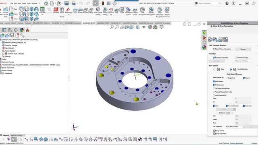
Task: Click the Print icon in the top toolbar
Action: tap(74, 3)
